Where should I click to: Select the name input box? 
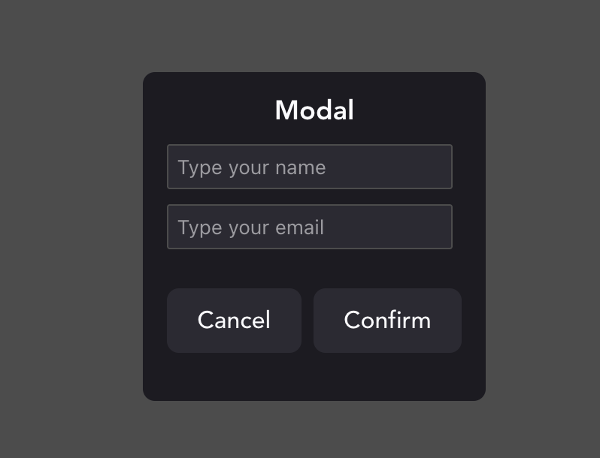(x=309, y=167)
